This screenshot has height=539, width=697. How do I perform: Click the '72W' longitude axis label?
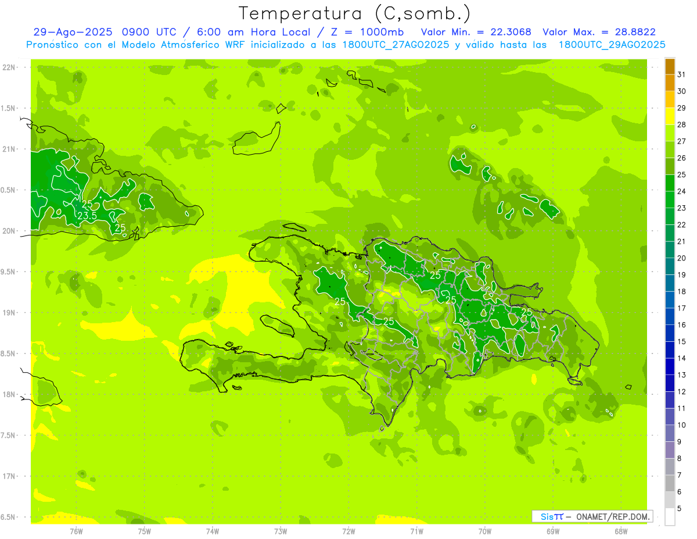[x=348, y=531]
